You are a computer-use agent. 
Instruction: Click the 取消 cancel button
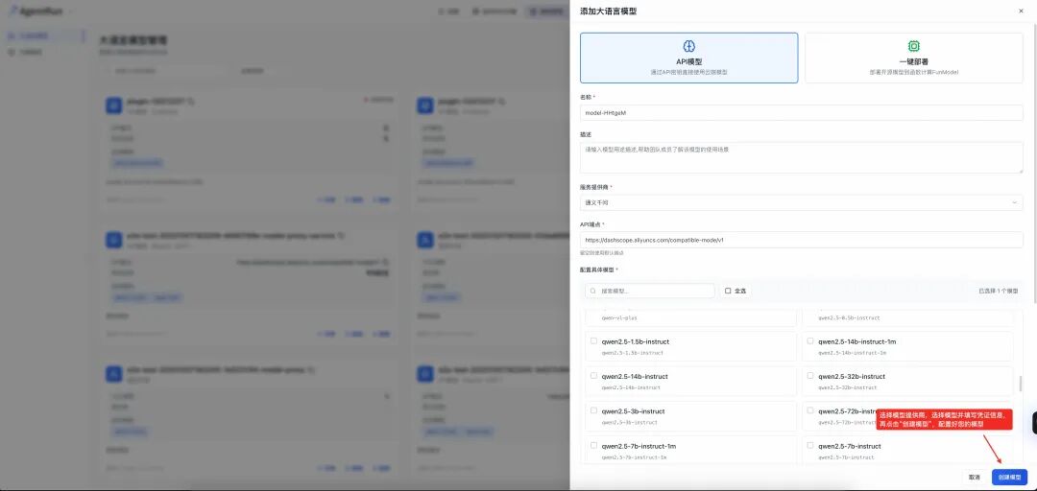coord(975,478)
